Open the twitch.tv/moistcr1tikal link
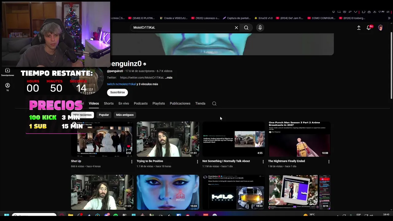Screen dimensions: 393x221 click(121, 84)
